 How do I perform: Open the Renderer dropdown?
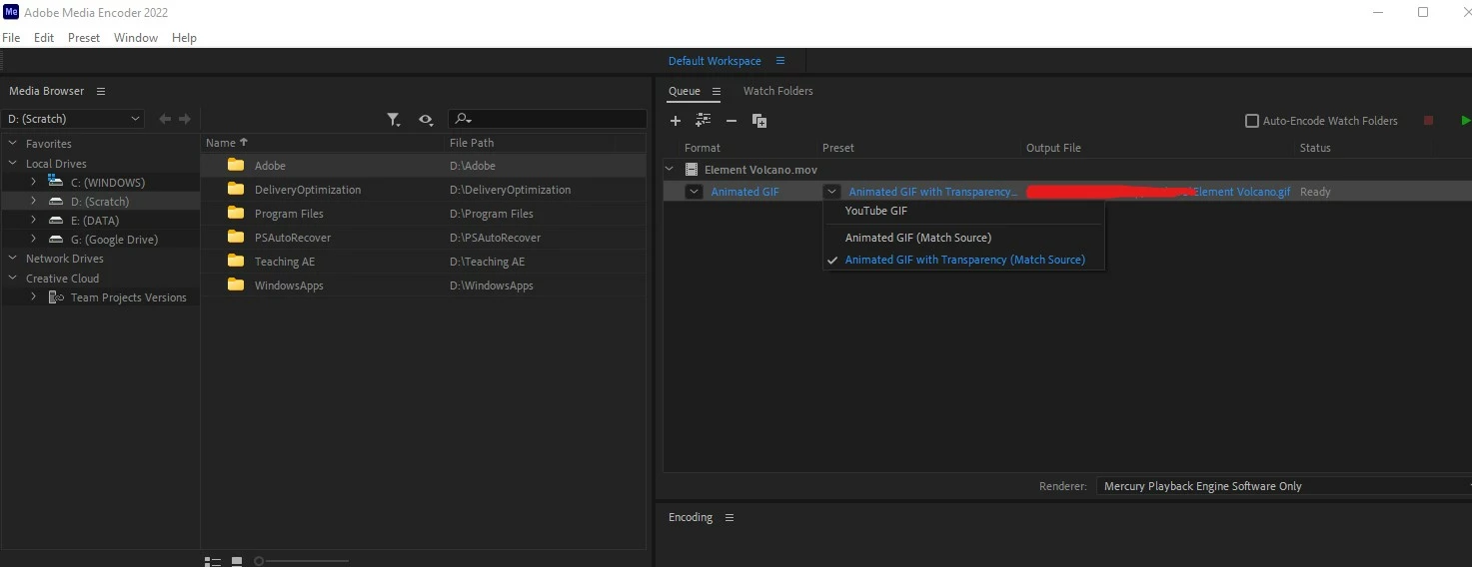[1283, 486]
